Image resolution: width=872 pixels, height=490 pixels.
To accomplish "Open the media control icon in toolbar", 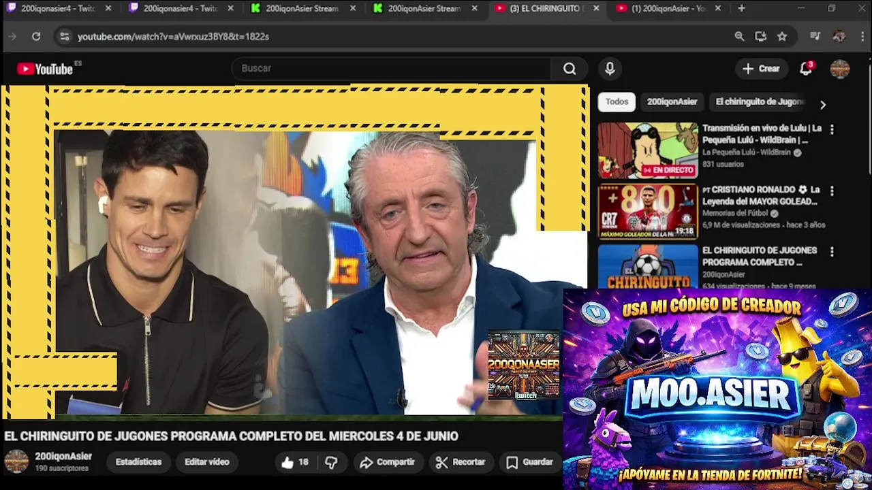I will click(x=815, y=37).
